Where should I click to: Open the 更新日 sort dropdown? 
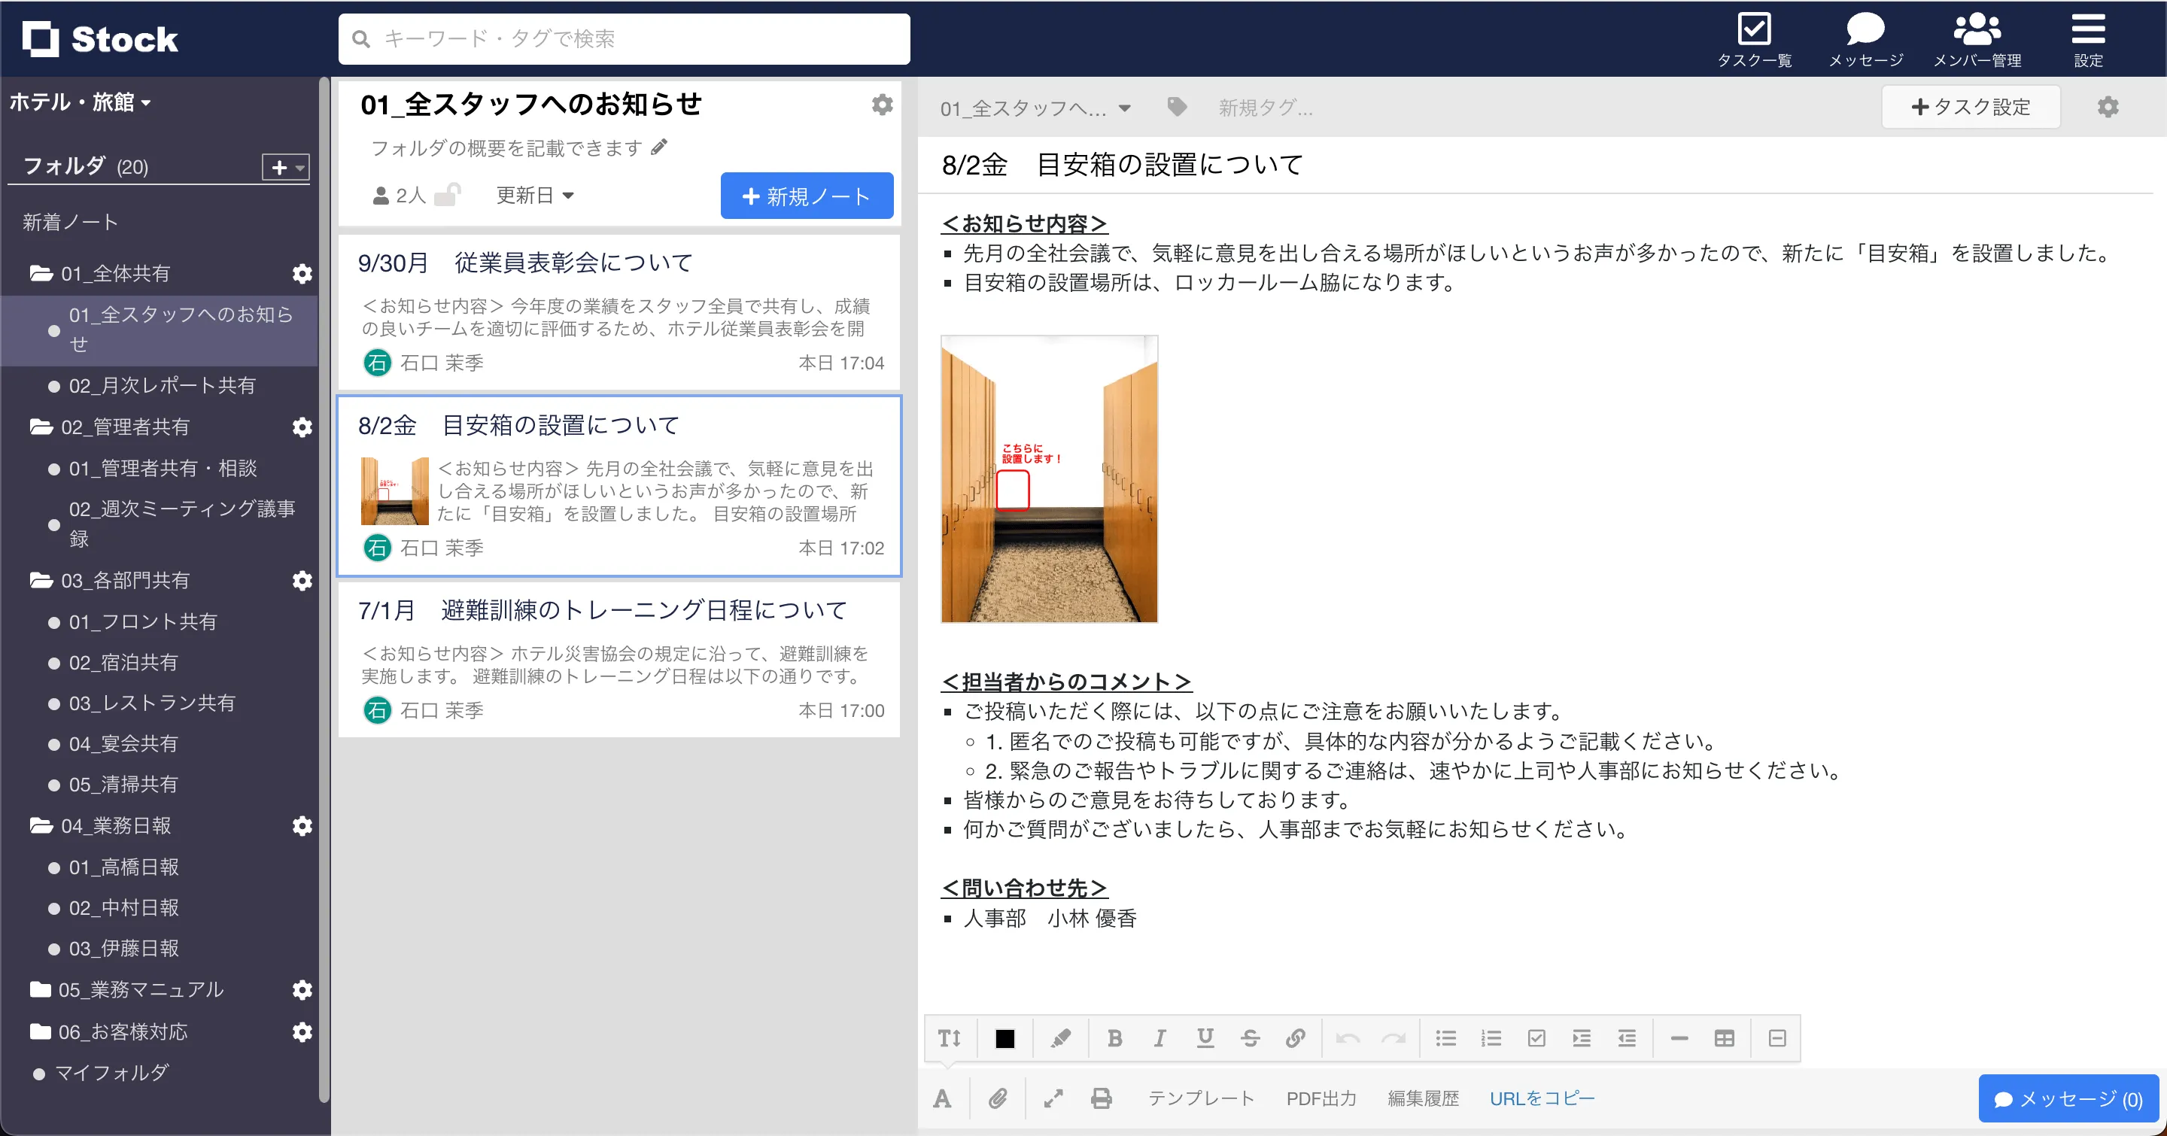tap(534, 195)
